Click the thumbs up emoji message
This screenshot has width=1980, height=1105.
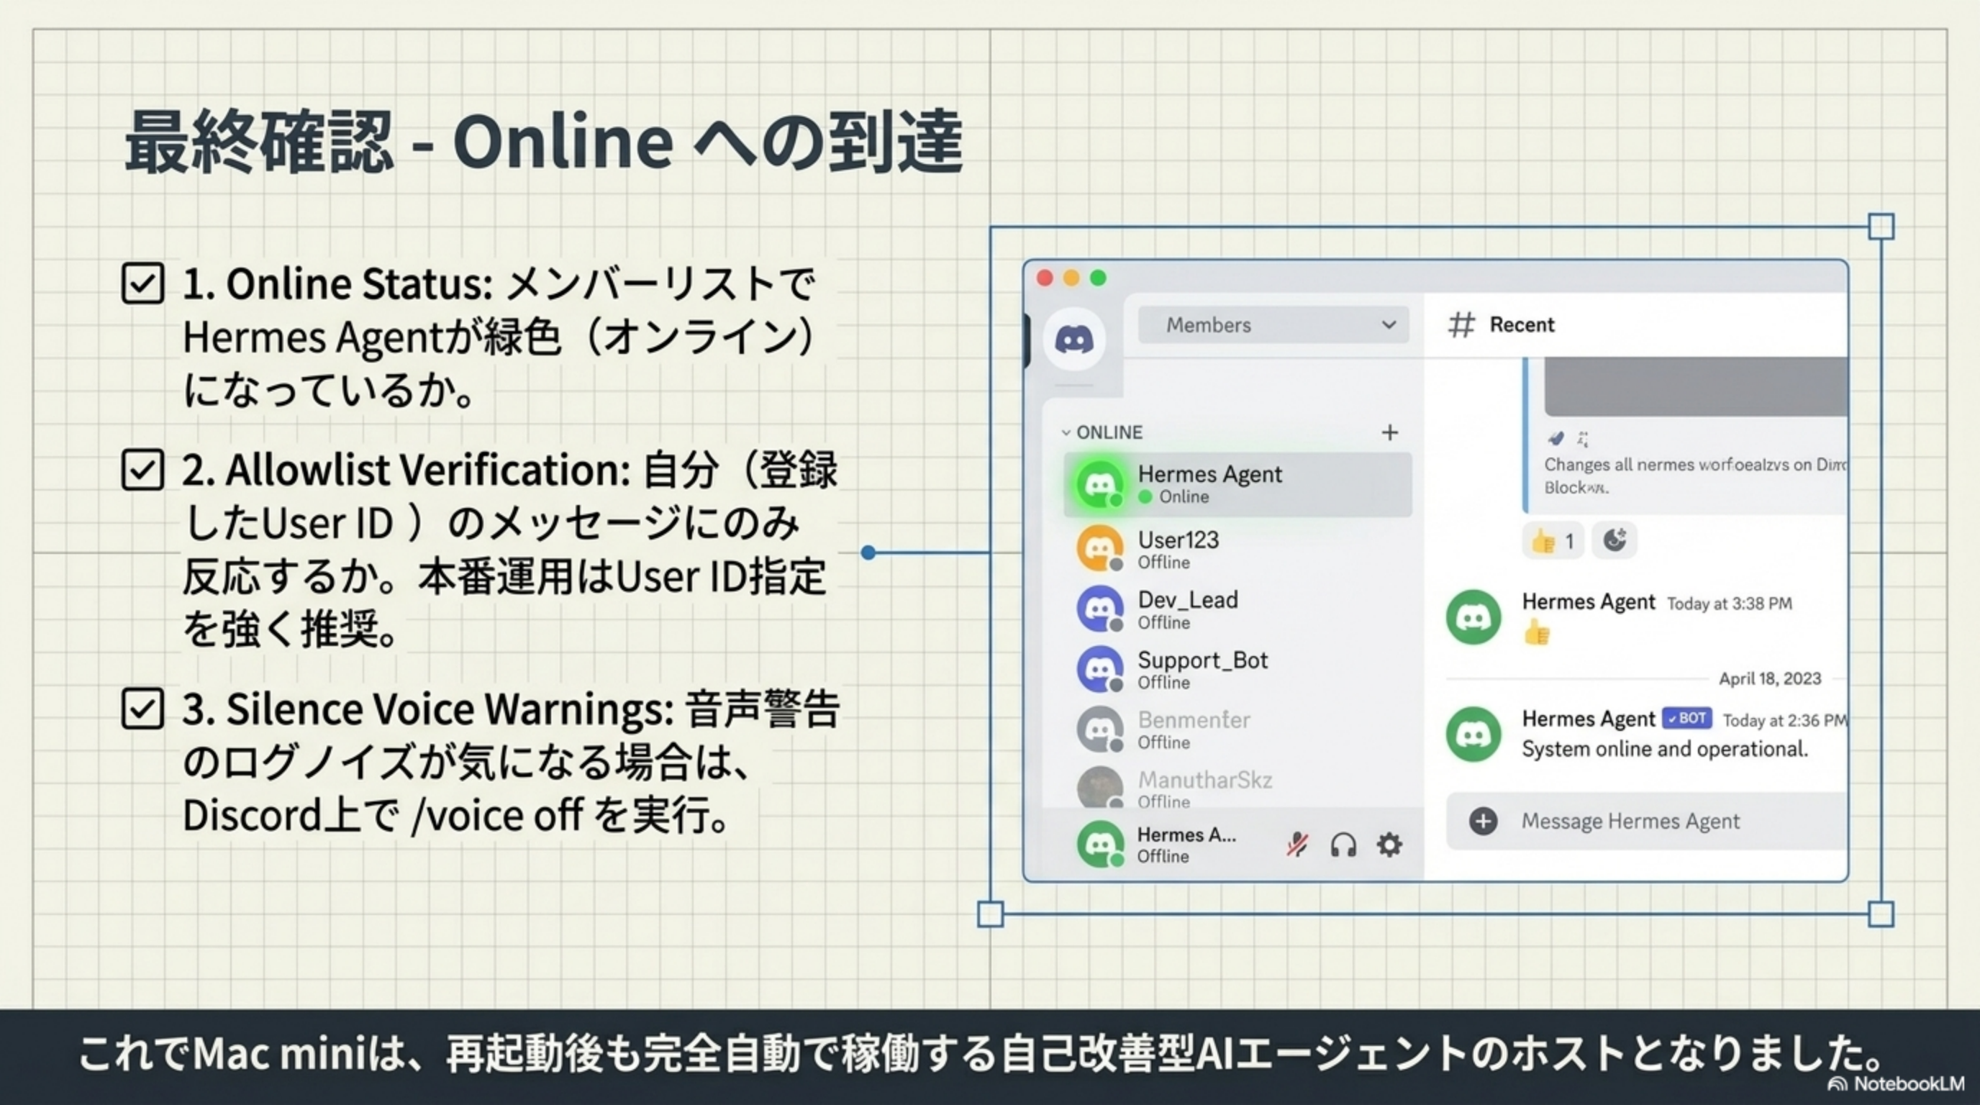1537,632
